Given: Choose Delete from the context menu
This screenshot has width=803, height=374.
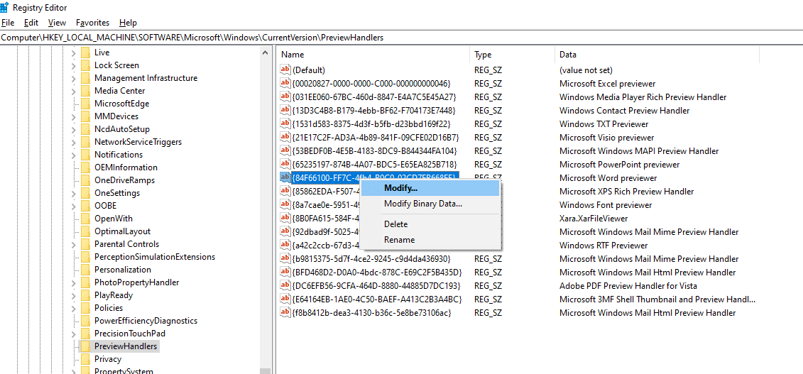Looking at the screenshot, I should click(430, 224).
